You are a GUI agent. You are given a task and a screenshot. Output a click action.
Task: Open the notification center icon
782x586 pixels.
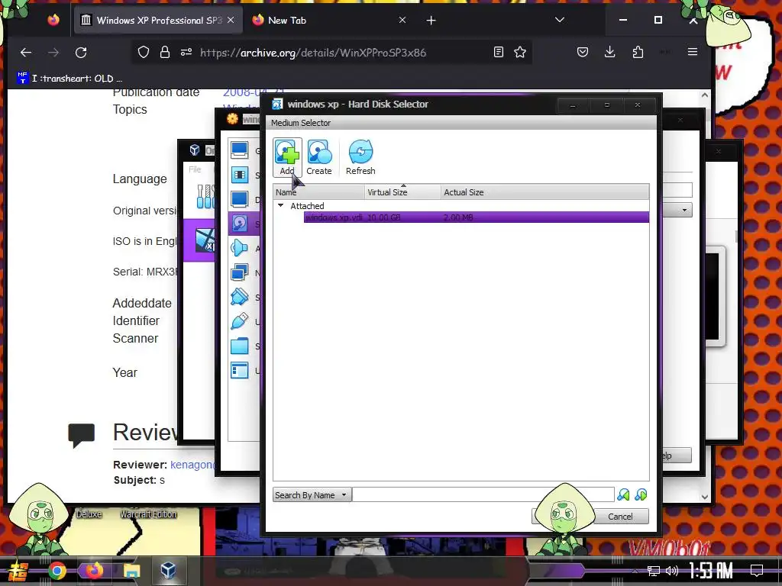pos(757,571)
